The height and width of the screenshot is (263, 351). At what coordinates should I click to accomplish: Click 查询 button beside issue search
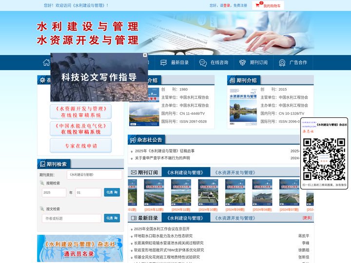pyautogui.click(x=112, y=192)
